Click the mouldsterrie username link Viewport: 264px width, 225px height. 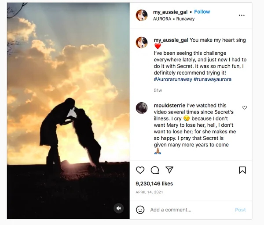coord(169,106)
